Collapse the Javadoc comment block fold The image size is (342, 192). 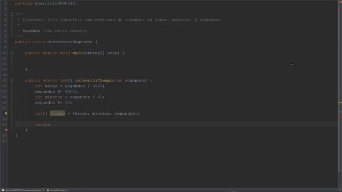coord(11,14)
